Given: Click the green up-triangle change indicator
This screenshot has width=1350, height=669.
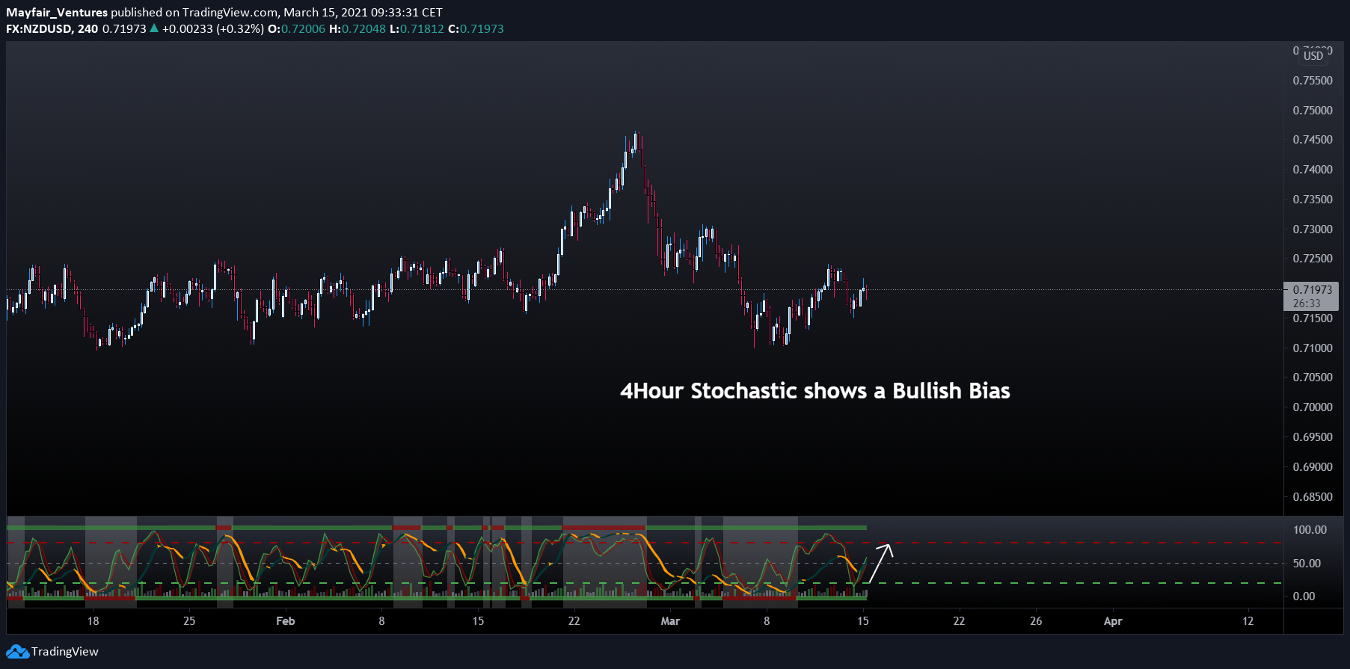Looking at the screenshot, I should click(x=154, y=28).
